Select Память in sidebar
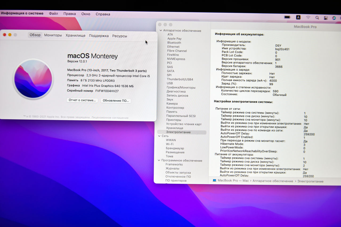341x227 pixels. click(172, 112)
